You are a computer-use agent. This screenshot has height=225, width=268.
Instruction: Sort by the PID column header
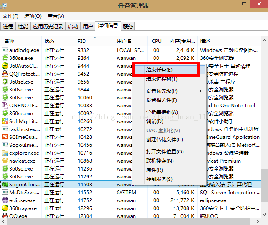pos(94,41)
